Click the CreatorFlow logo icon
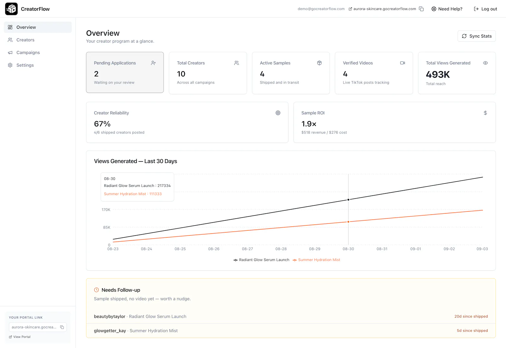This screenshot has width=506, height=348. (11, 9)
